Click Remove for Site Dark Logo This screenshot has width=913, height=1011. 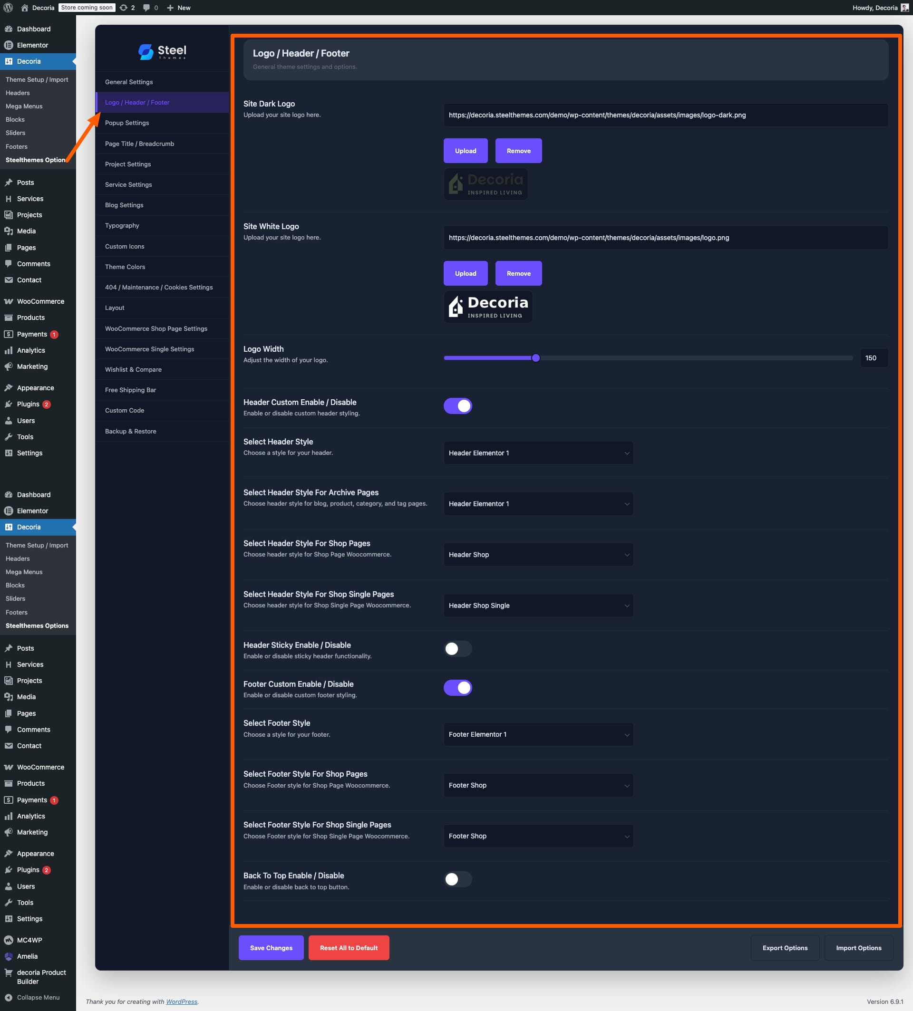pos(518,151)
